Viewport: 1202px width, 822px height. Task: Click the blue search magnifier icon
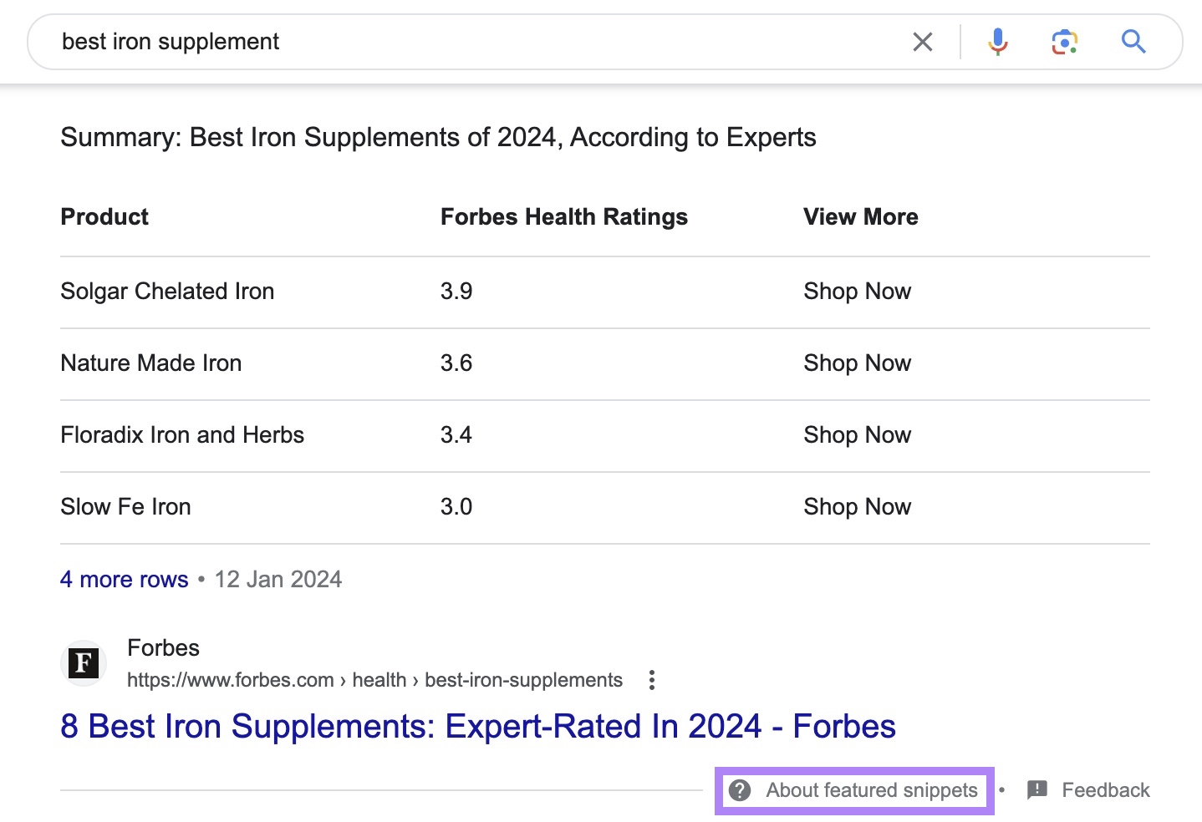[x=1133, y=41]
